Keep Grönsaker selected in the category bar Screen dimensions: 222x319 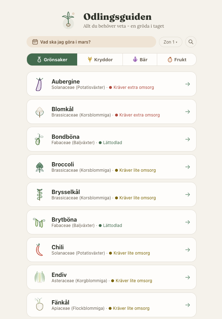52,59
